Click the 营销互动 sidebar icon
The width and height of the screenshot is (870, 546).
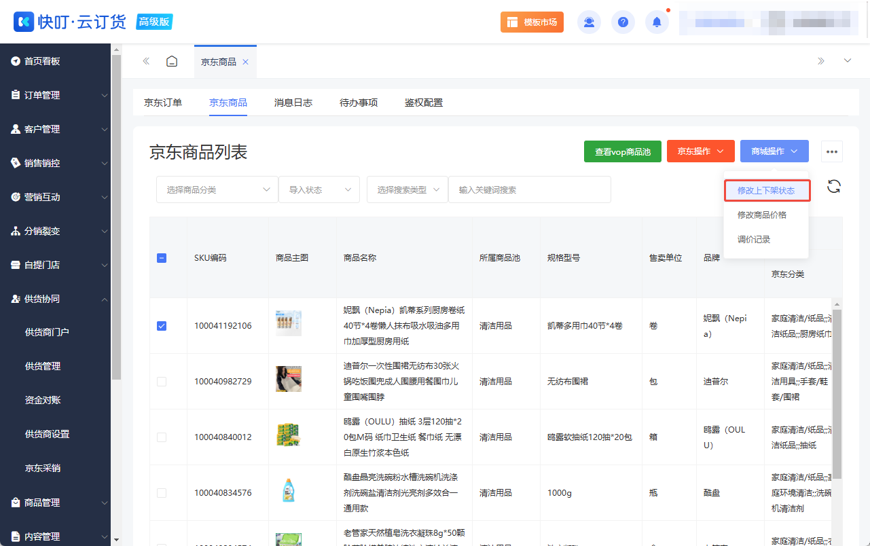pos(16,197)
